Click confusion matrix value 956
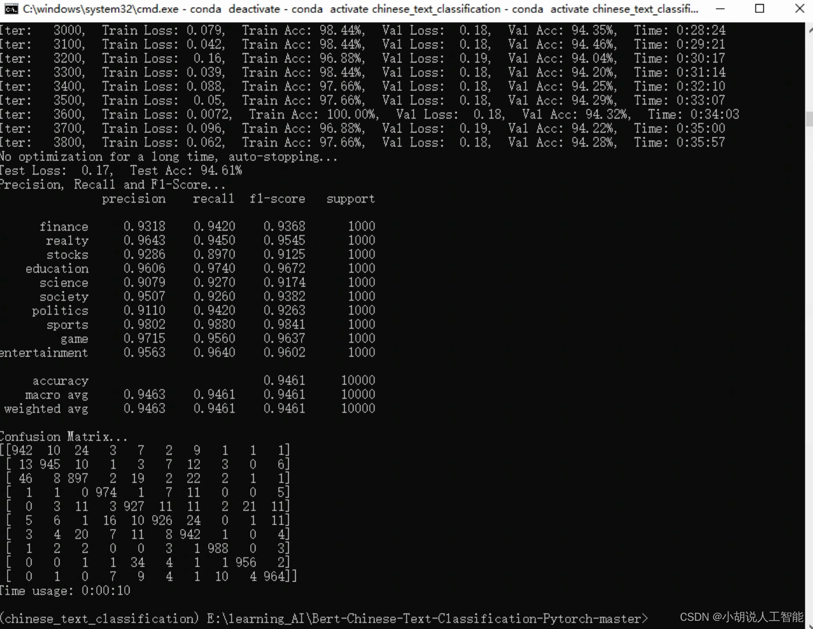Image resolution: width=813 pixels, height=629 pixels. pos(246,562)
